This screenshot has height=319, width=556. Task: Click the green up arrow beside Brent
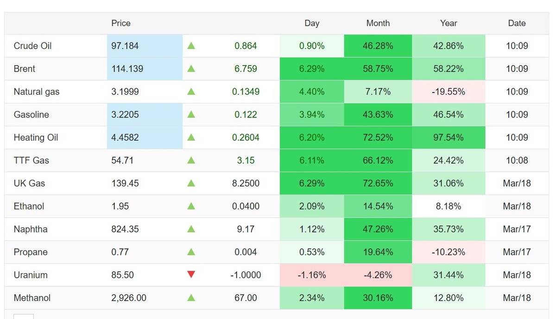(191, 69)
